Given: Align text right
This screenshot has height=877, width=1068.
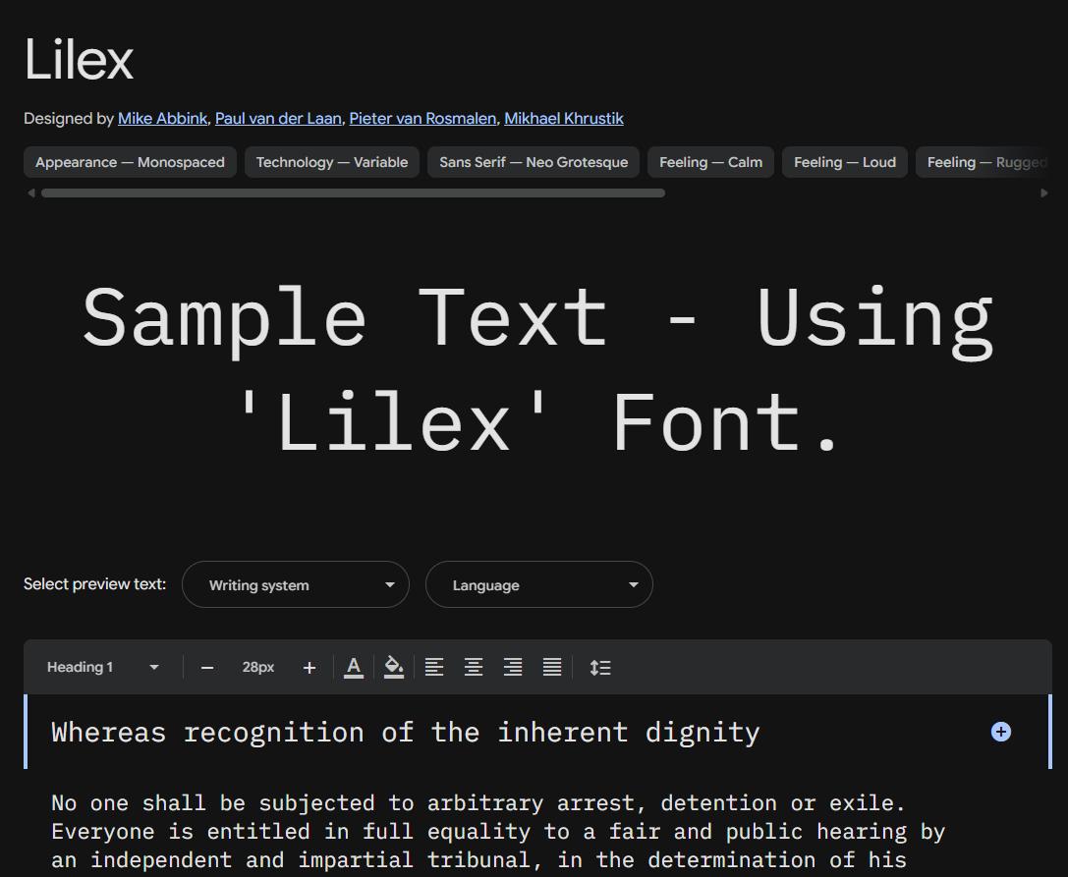Looking at the screenshot, I should tap(513, 667).
